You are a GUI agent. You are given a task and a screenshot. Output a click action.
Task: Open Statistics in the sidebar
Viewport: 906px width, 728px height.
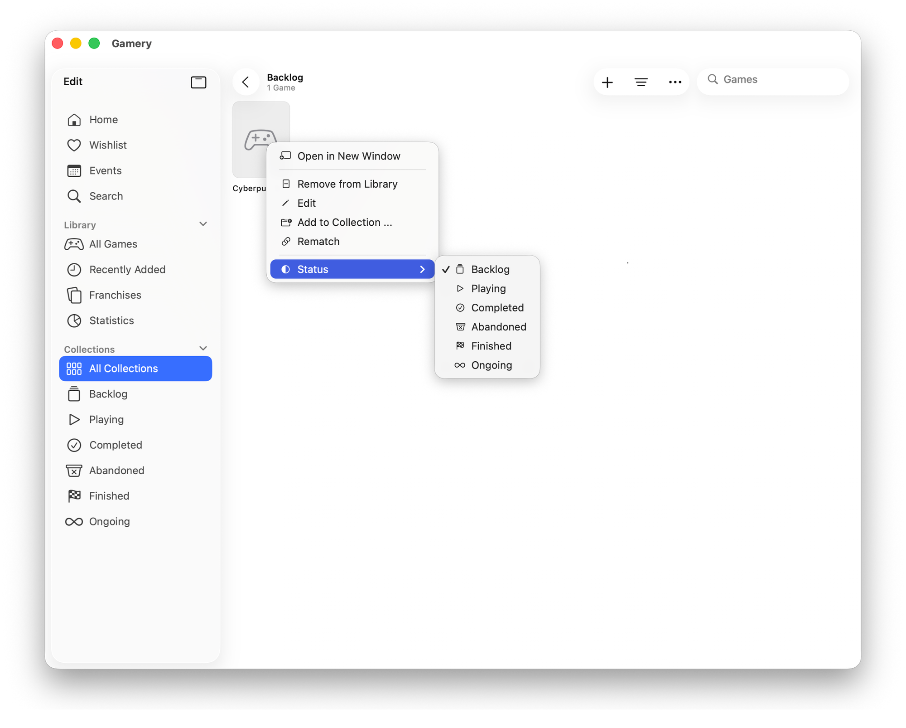(111, 320)
